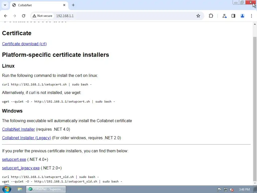Restore down the Chrome window
The height and width of the screenshot is (193, 257).
[x=242, y=3]
